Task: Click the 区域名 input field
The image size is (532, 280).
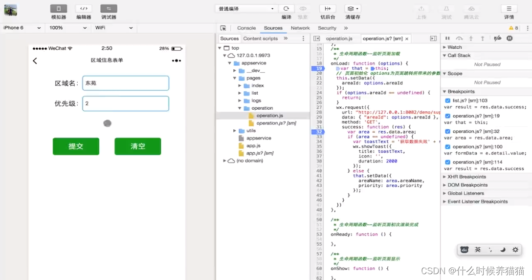Action: tap(126, 83)
